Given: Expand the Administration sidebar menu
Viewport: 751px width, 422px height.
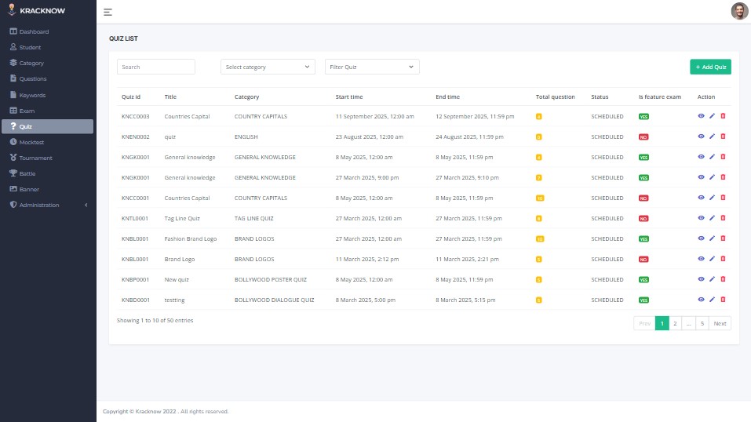Looking at the screenshot, I should (47, 206).
